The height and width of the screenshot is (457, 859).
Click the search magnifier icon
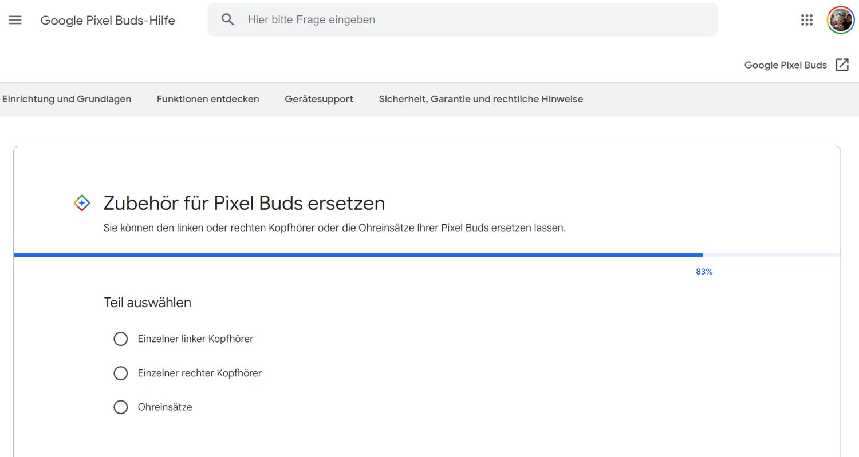coord(228,19)
